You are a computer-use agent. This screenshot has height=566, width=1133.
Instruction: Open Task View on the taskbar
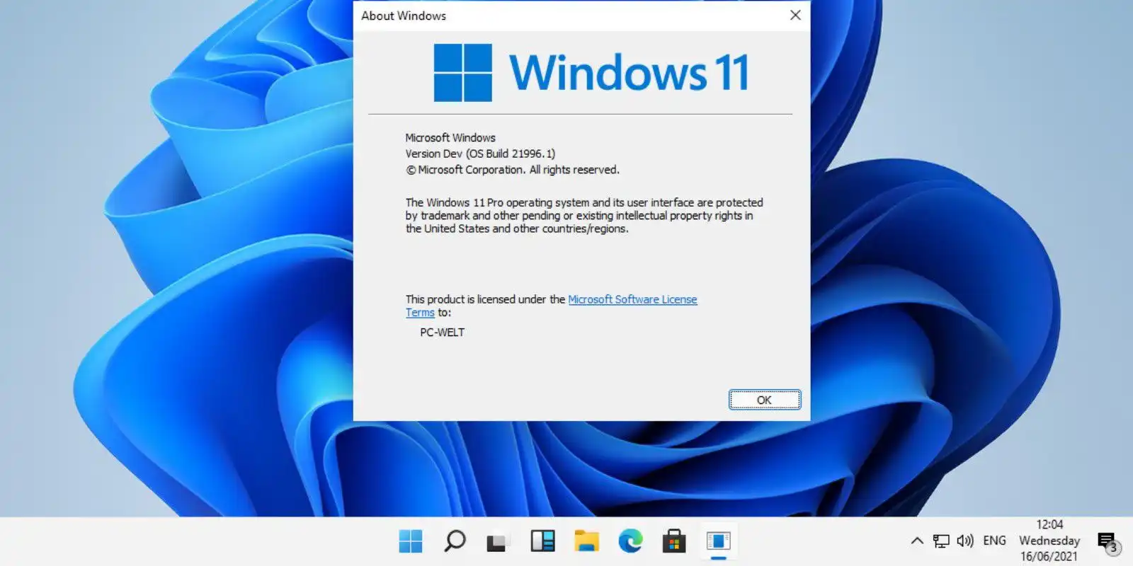(x=497, y=542)
